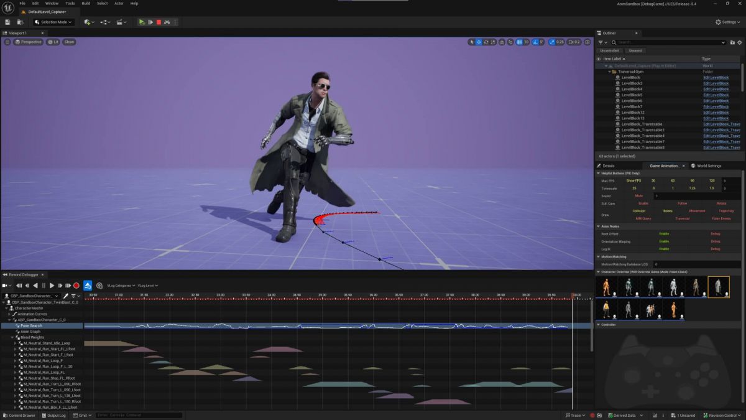Click the gamepad possess/eject icon
The image size is (746, 420).
point(167,22)
